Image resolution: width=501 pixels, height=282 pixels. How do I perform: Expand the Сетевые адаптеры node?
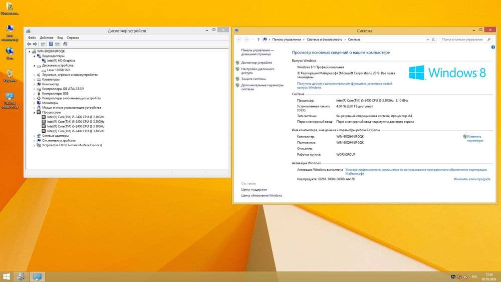point(34,136)
